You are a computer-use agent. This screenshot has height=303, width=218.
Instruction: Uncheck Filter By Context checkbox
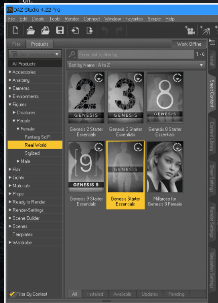(x=12, y=294)
